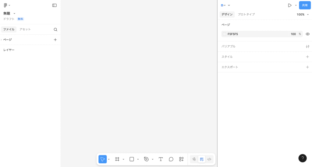Click the search magnifier icon
Image resolution: width=312 pixels, height=167 pixels.
point(55,30)
